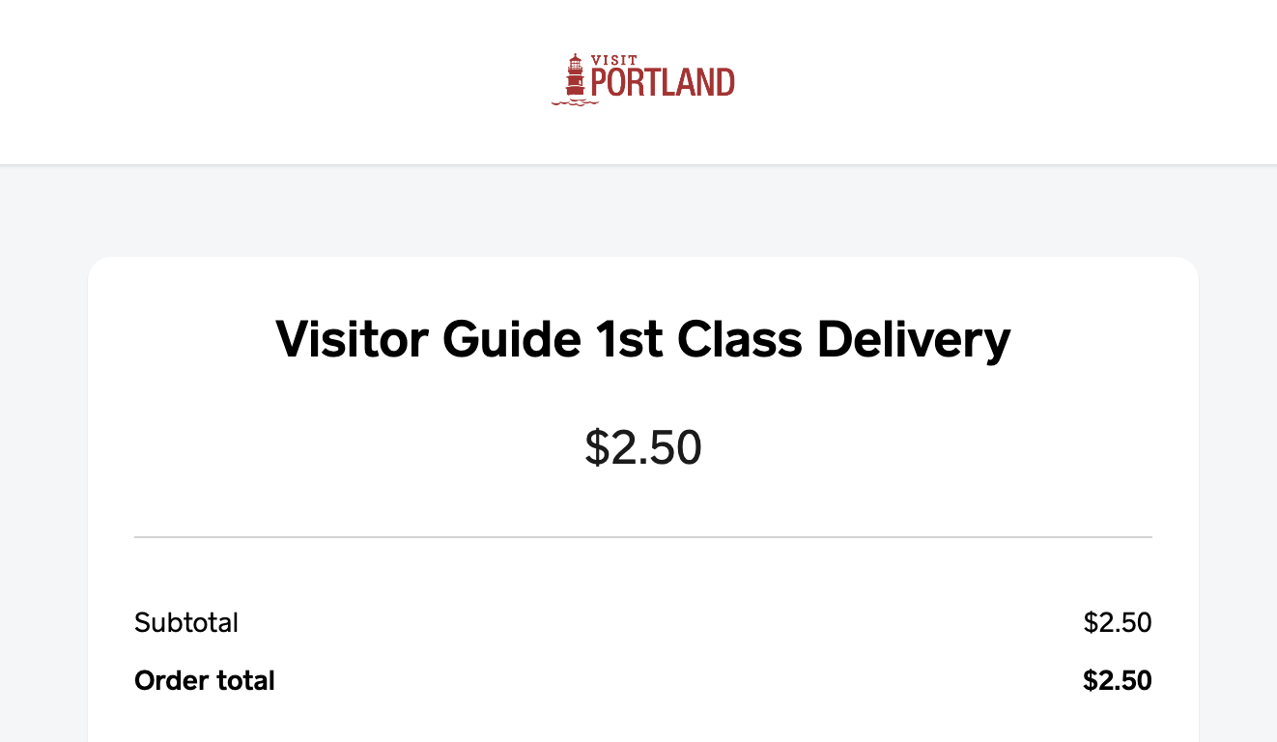Click the large $2.50 price below title
The height and width of the screenshot is (742, 1277).
tap(643, 447)
